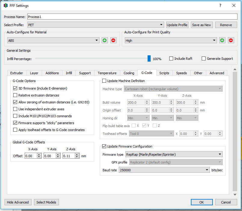The image size is (242, 211).
Task: Switch to the Speeds tab
Action: 182,73
